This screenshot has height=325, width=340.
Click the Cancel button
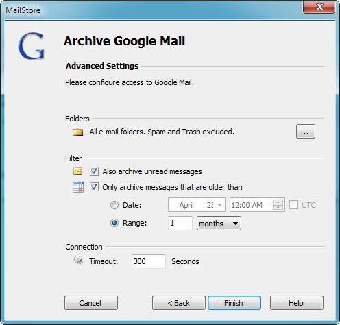click(91, 303)
